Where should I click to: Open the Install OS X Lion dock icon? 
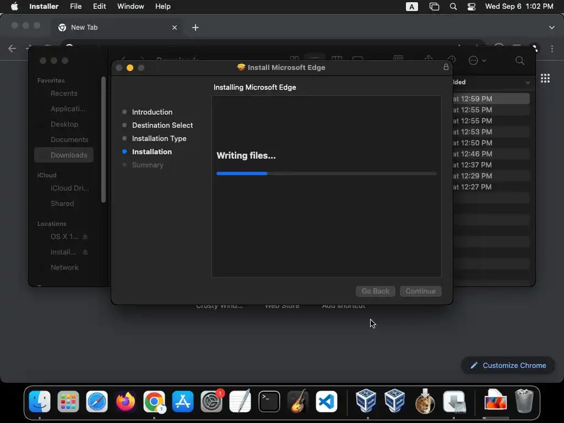tap(425, 402)
